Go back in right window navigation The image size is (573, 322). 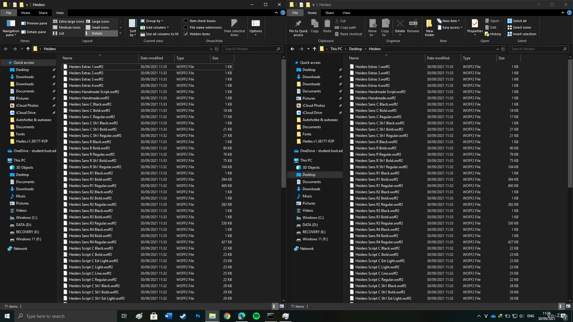[292, 49]
